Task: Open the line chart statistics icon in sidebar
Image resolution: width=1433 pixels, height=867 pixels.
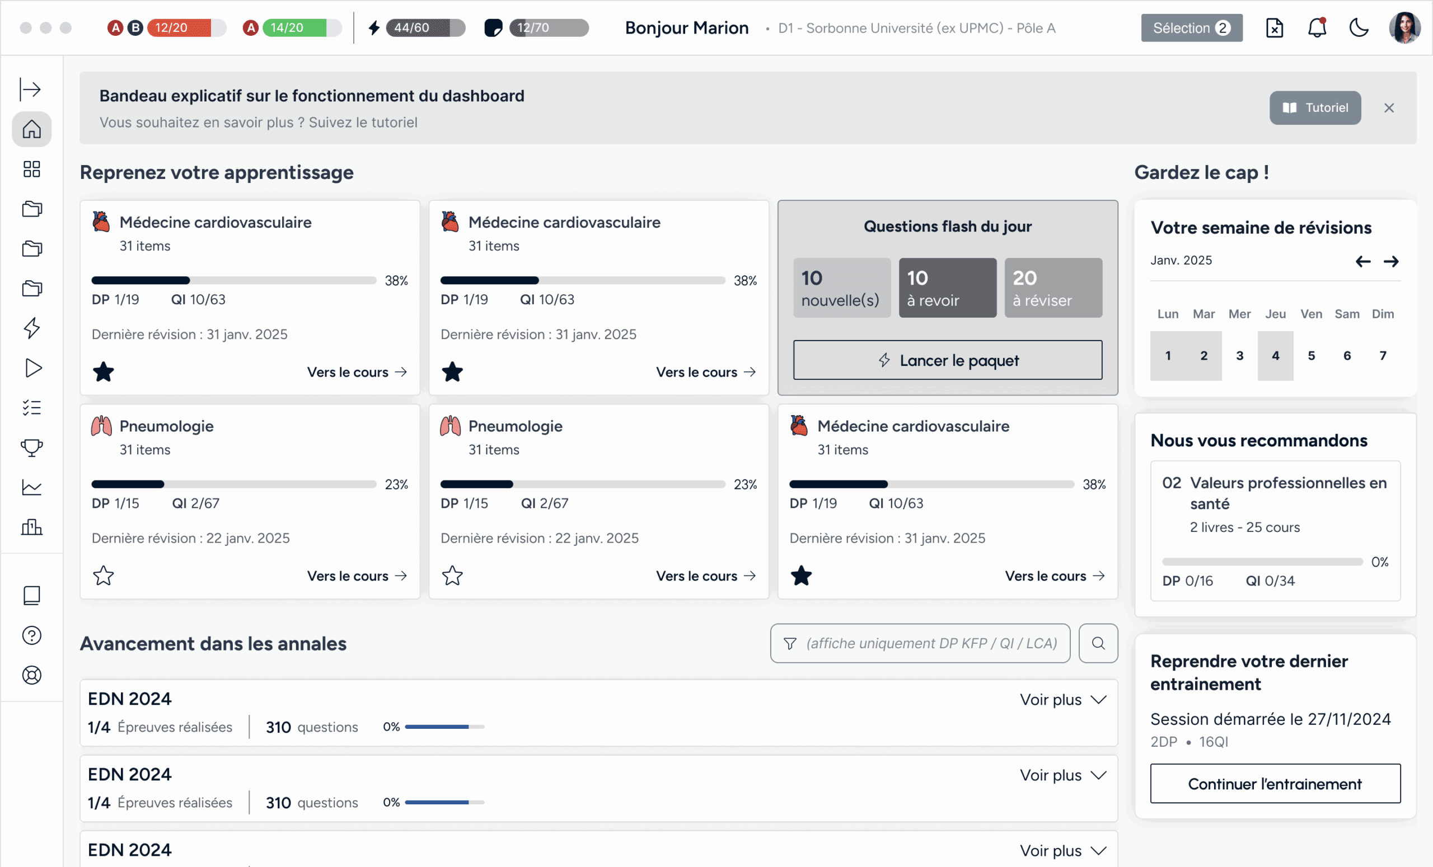Action: point(31,487)
